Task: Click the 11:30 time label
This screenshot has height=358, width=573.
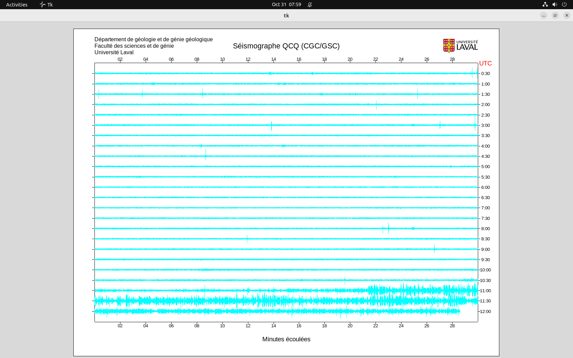Action: [x=485, y=301]
